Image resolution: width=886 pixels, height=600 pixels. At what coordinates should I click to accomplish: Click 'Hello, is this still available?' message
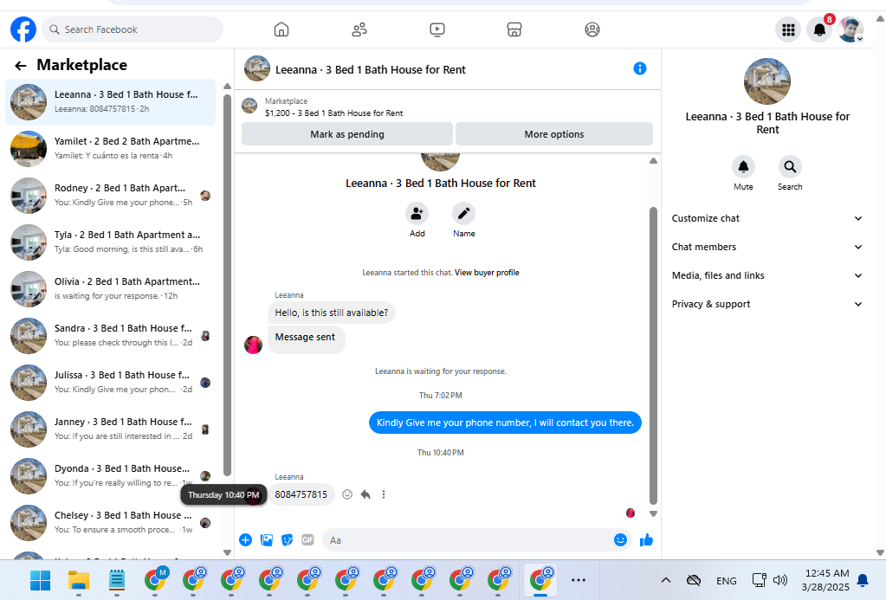point(331,313)
